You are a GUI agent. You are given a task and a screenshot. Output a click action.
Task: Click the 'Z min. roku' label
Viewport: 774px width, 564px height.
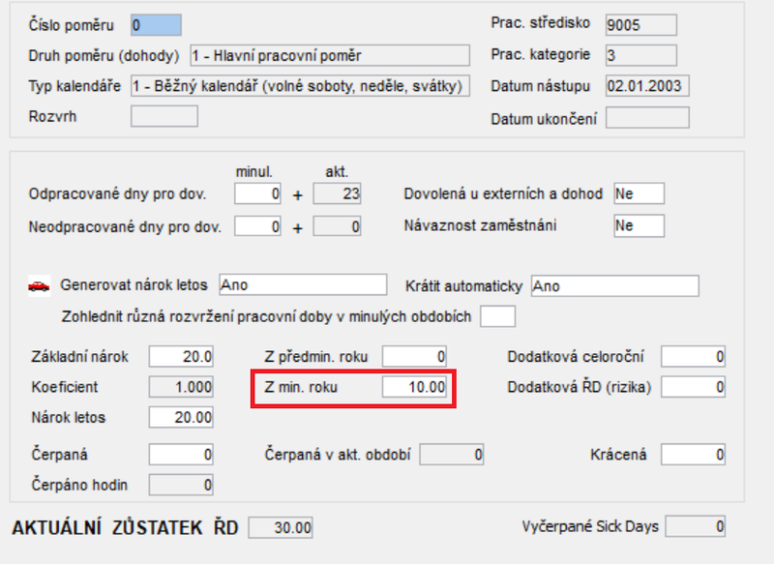301,387
